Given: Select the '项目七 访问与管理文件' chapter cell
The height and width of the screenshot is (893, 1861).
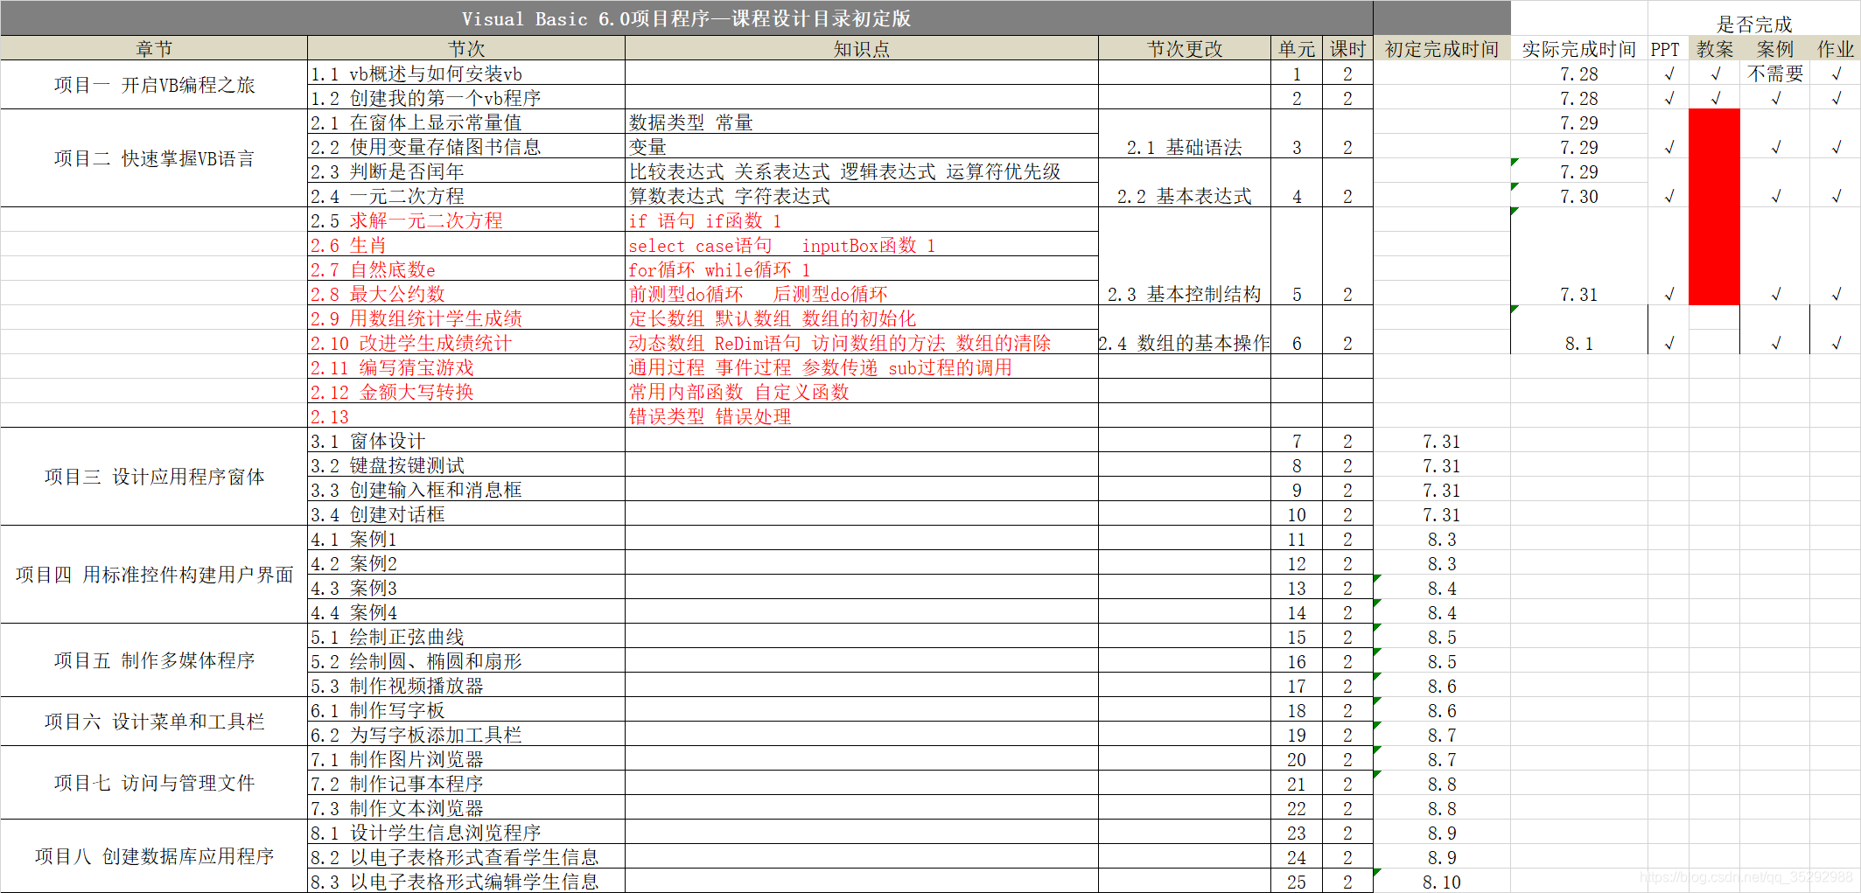Looking at the screenshot, I should (x=154, y=783).
